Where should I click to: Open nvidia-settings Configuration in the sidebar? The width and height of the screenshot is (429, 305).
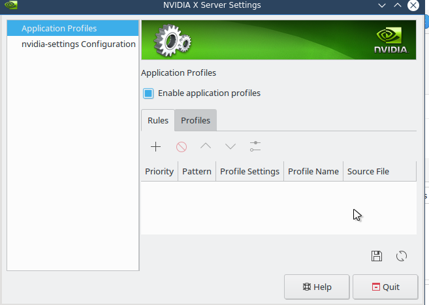click(78, 44)
